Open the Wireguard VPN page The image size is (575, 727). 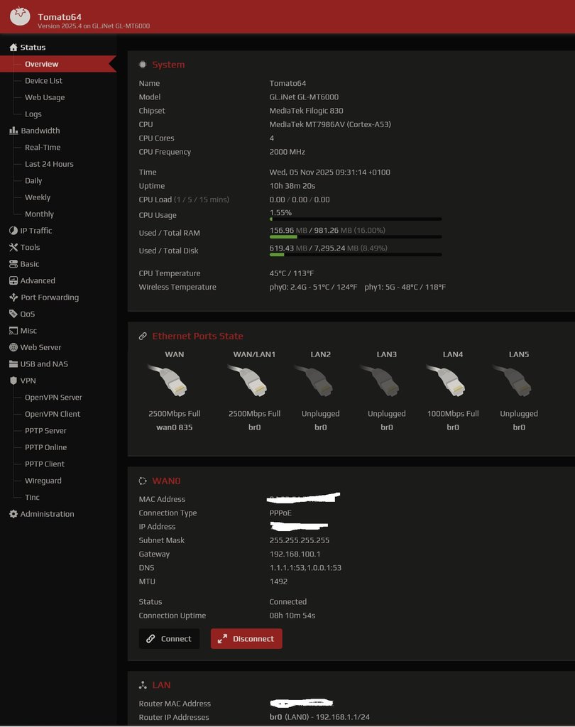point(43,481)
